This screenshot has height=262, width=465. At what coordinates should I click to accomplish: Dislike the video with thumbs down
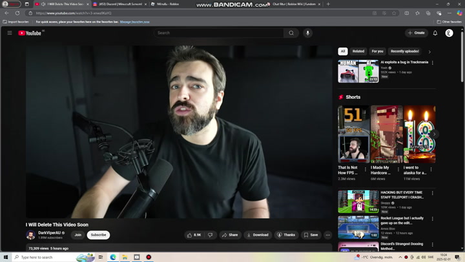[211, 235]
